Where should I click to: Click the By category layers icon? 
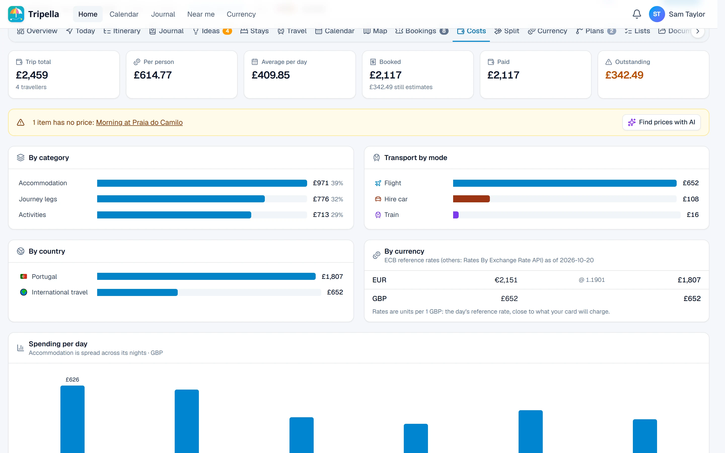pos(21,158)
